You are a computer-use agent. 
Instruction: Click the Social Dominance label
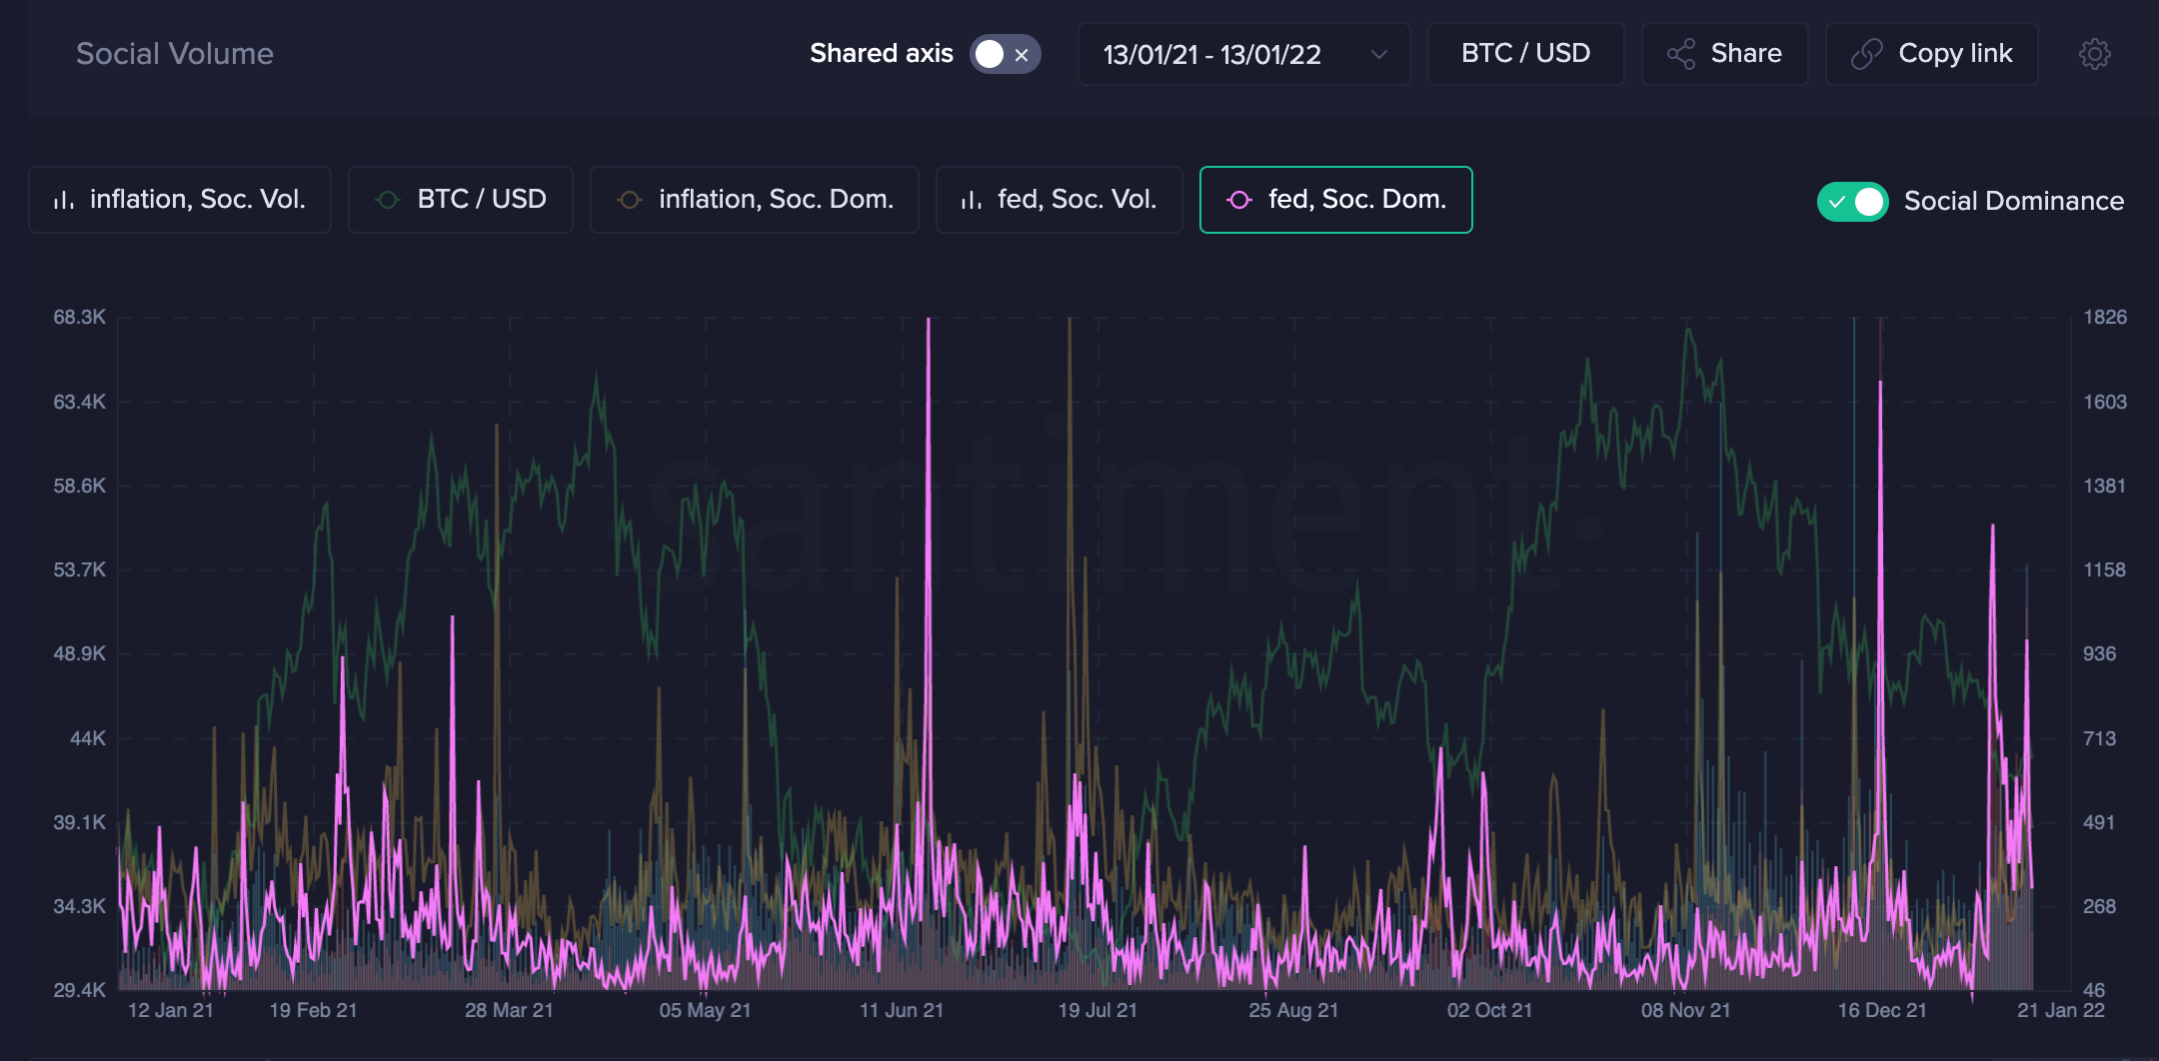(2014, 201)
